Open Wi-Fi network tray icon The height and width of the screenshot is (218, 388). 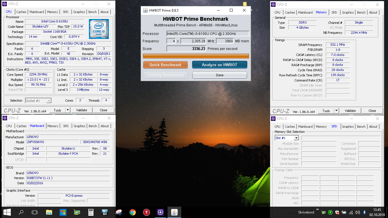tap(351, 212)
